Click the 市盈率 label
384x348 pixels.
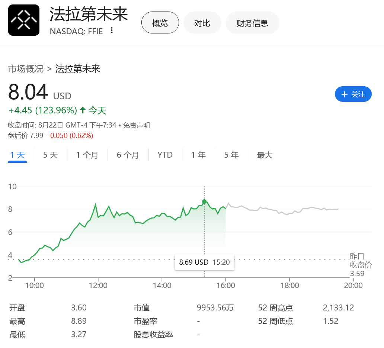145,321
